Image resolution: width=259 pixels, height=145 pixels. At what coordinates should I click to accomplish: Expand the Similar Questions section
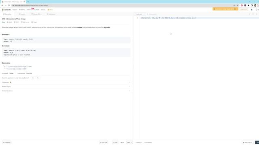tap(66, 91)
